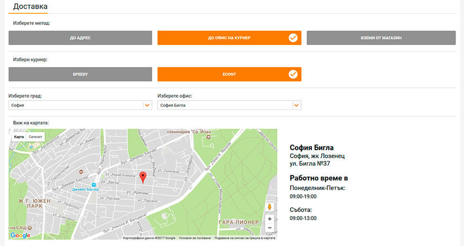Screen dimensions: 464x246
Task: Click the checkmark icon on ECONT button
Action: point(293,74)
